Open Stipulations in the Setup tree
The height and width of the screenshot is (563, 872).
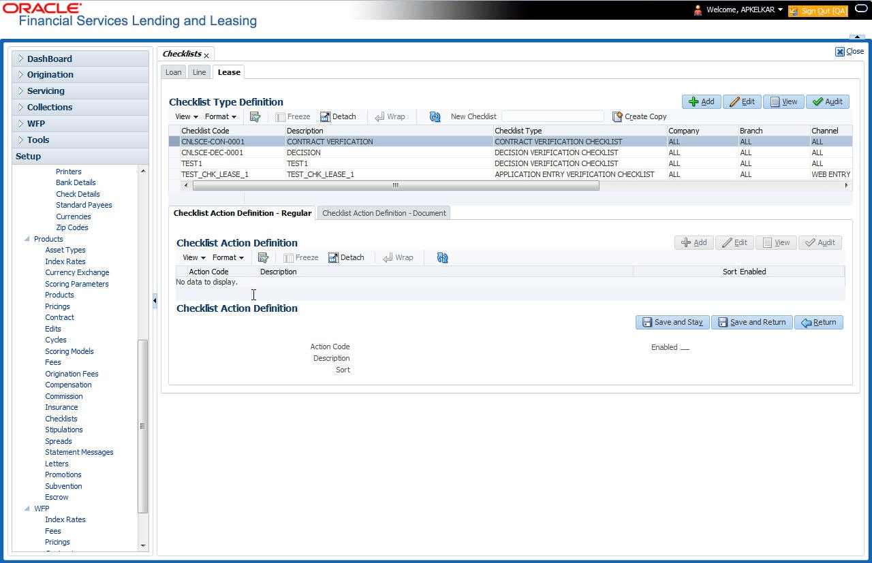pos(64,430)
